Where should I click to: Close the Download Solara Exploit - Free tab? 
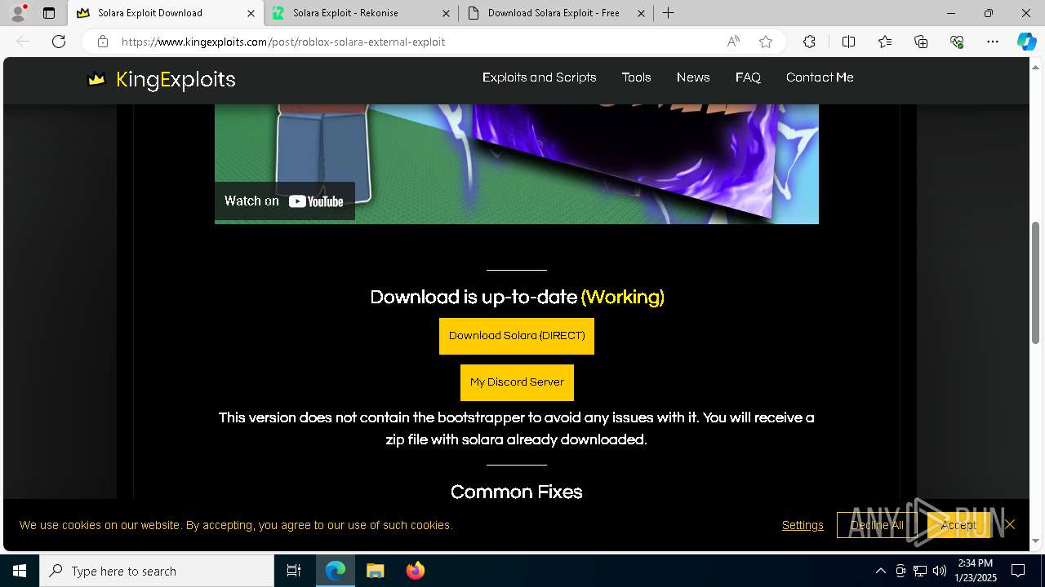(x=641, y=13)
